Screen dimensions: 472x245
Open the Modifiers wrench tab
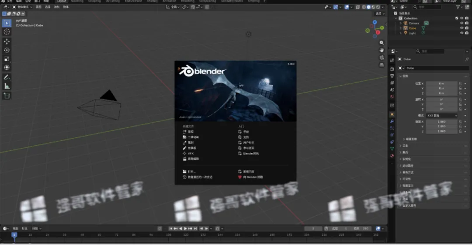pos(392,121)
